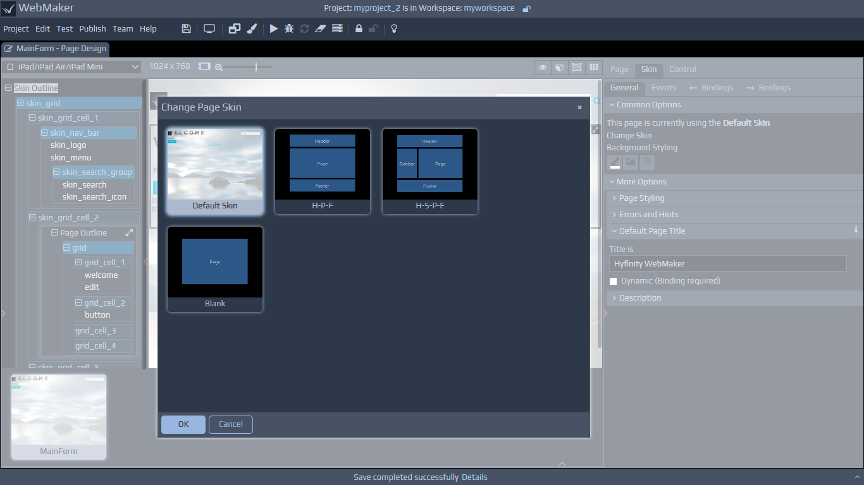Click the overlapping windows icon in toolbar
The width and height of the screenshot is (864, 485).
[235, 28]
